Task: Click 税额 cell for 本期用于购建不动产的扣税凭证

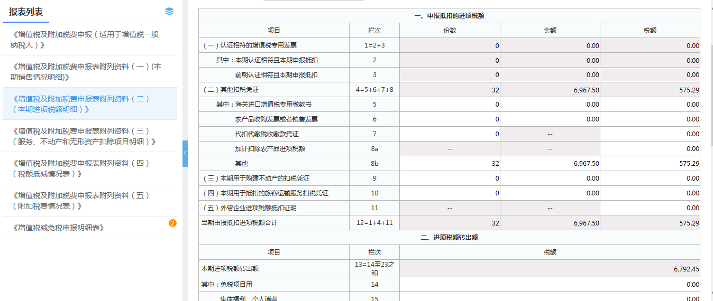Action: (650, 178)
